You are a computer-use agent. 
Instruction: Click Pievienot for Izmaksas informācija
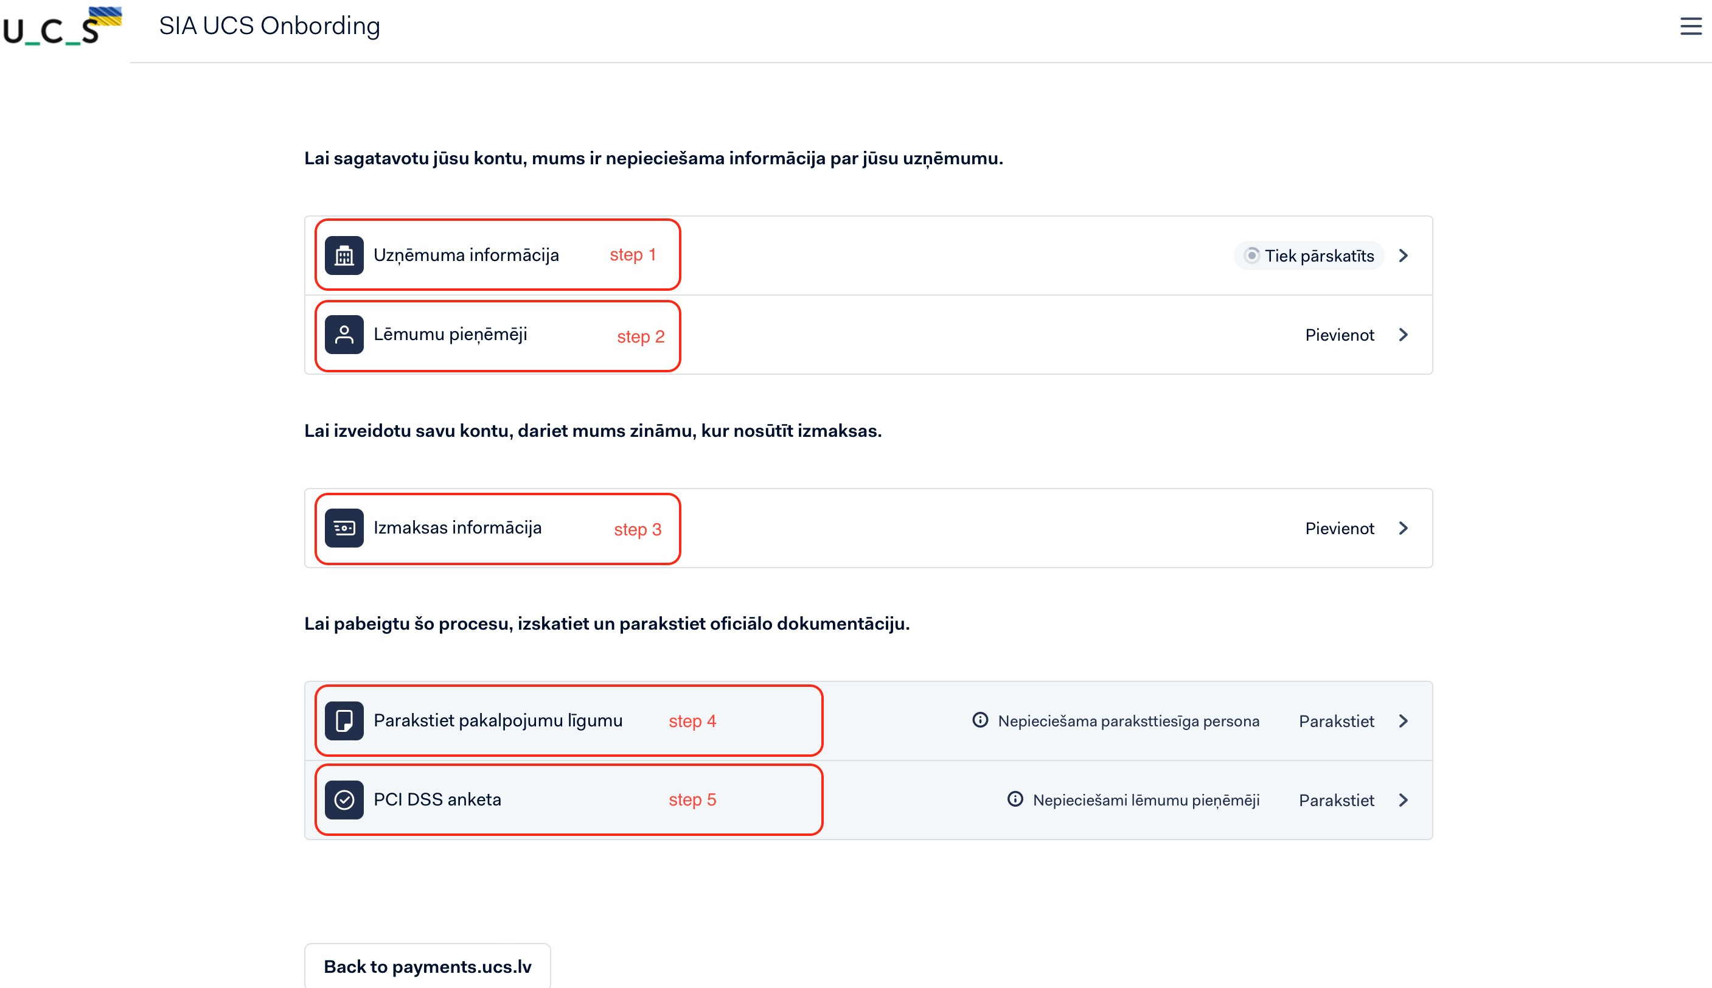pyautogui.click(x=1339, y=529)
